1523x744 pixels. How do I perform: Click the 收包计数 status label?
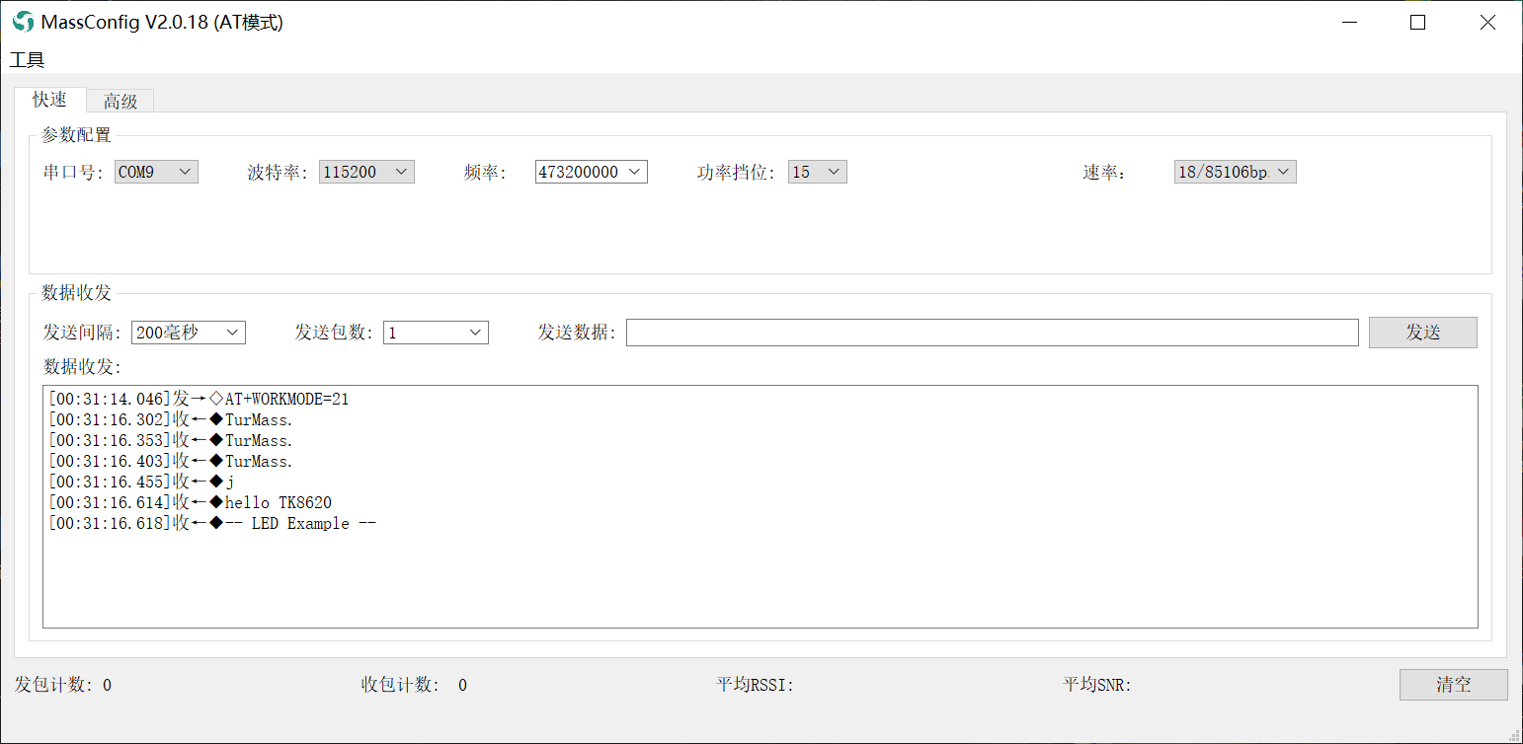tap(414, 685)
